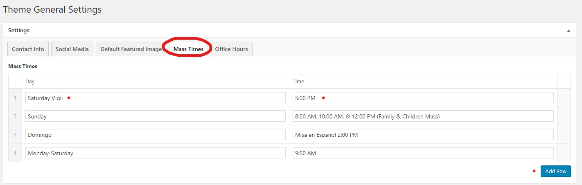Focus the Sunday day field
The image size is (582, 185).
[x=155, y=116]
